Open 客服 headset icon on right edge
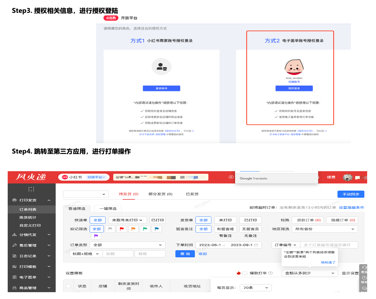Viewport: 376px width, 299px height. [364, 268]
